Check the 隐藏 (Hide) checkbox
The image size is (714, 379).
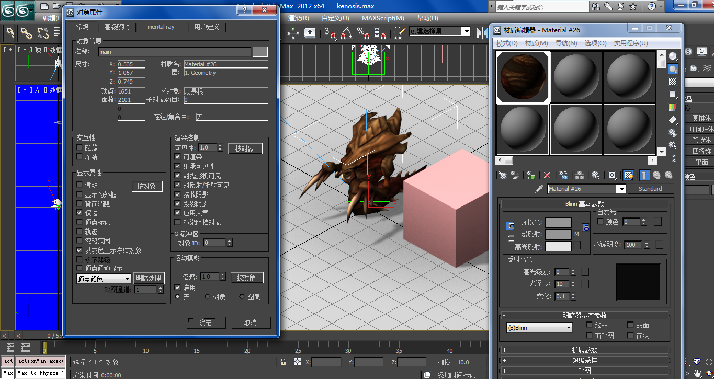(80, 148)
